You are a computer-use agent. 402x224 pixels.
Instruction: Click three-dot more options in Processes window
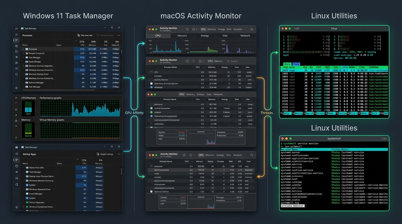[119, 35]
